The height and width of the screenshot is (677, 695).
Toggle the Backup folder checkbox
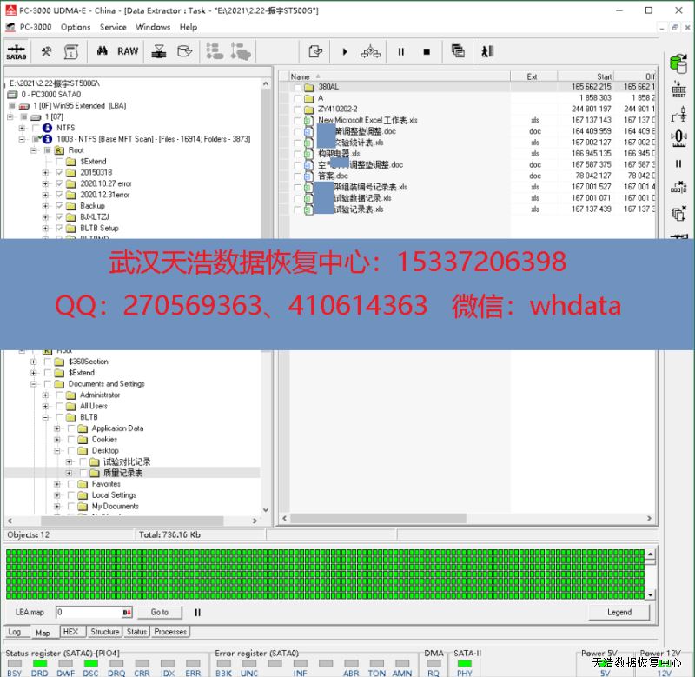(x=59, y=206)
